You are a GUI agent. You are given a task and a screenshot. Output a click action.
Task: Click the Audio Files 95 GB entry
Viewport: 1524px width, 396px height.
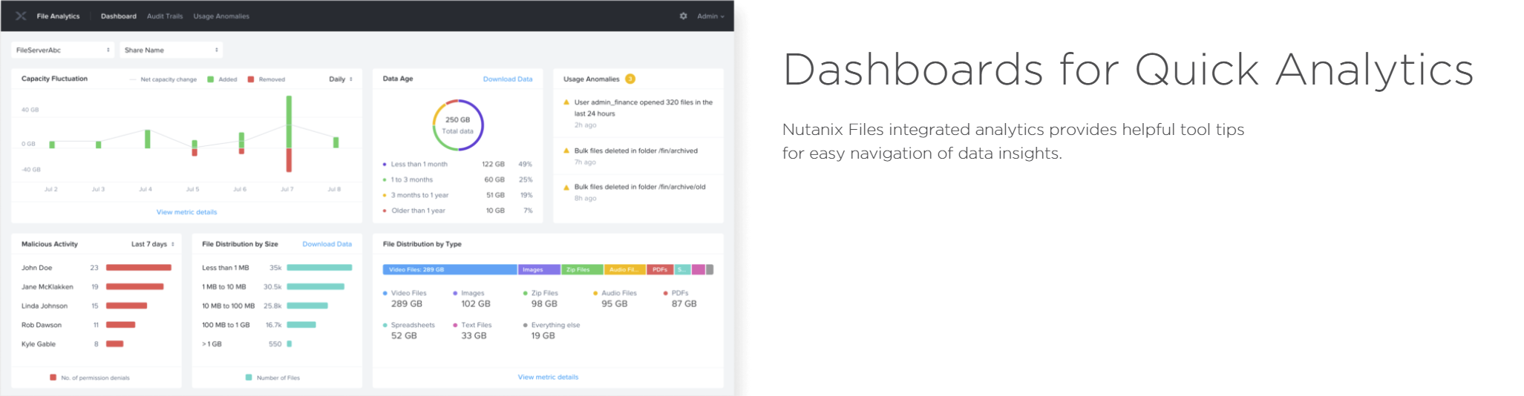click(x=615, y=299)
